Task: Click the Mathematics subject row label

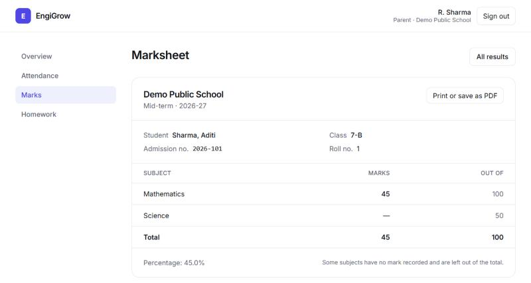Action: click(x=164, y=194)
